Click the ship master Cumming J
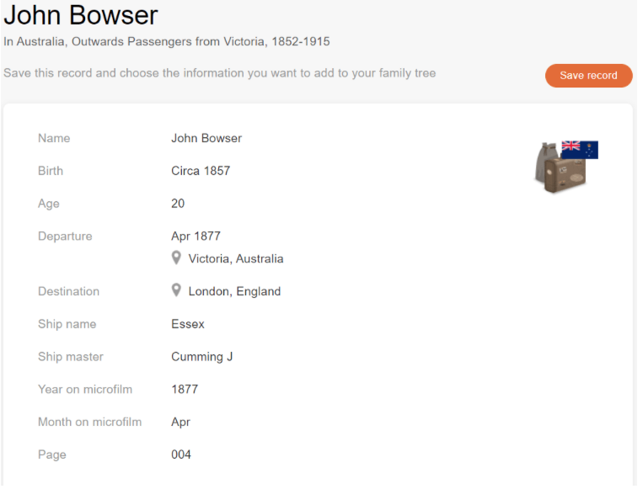Screen dimensions: 643x489 202,357
